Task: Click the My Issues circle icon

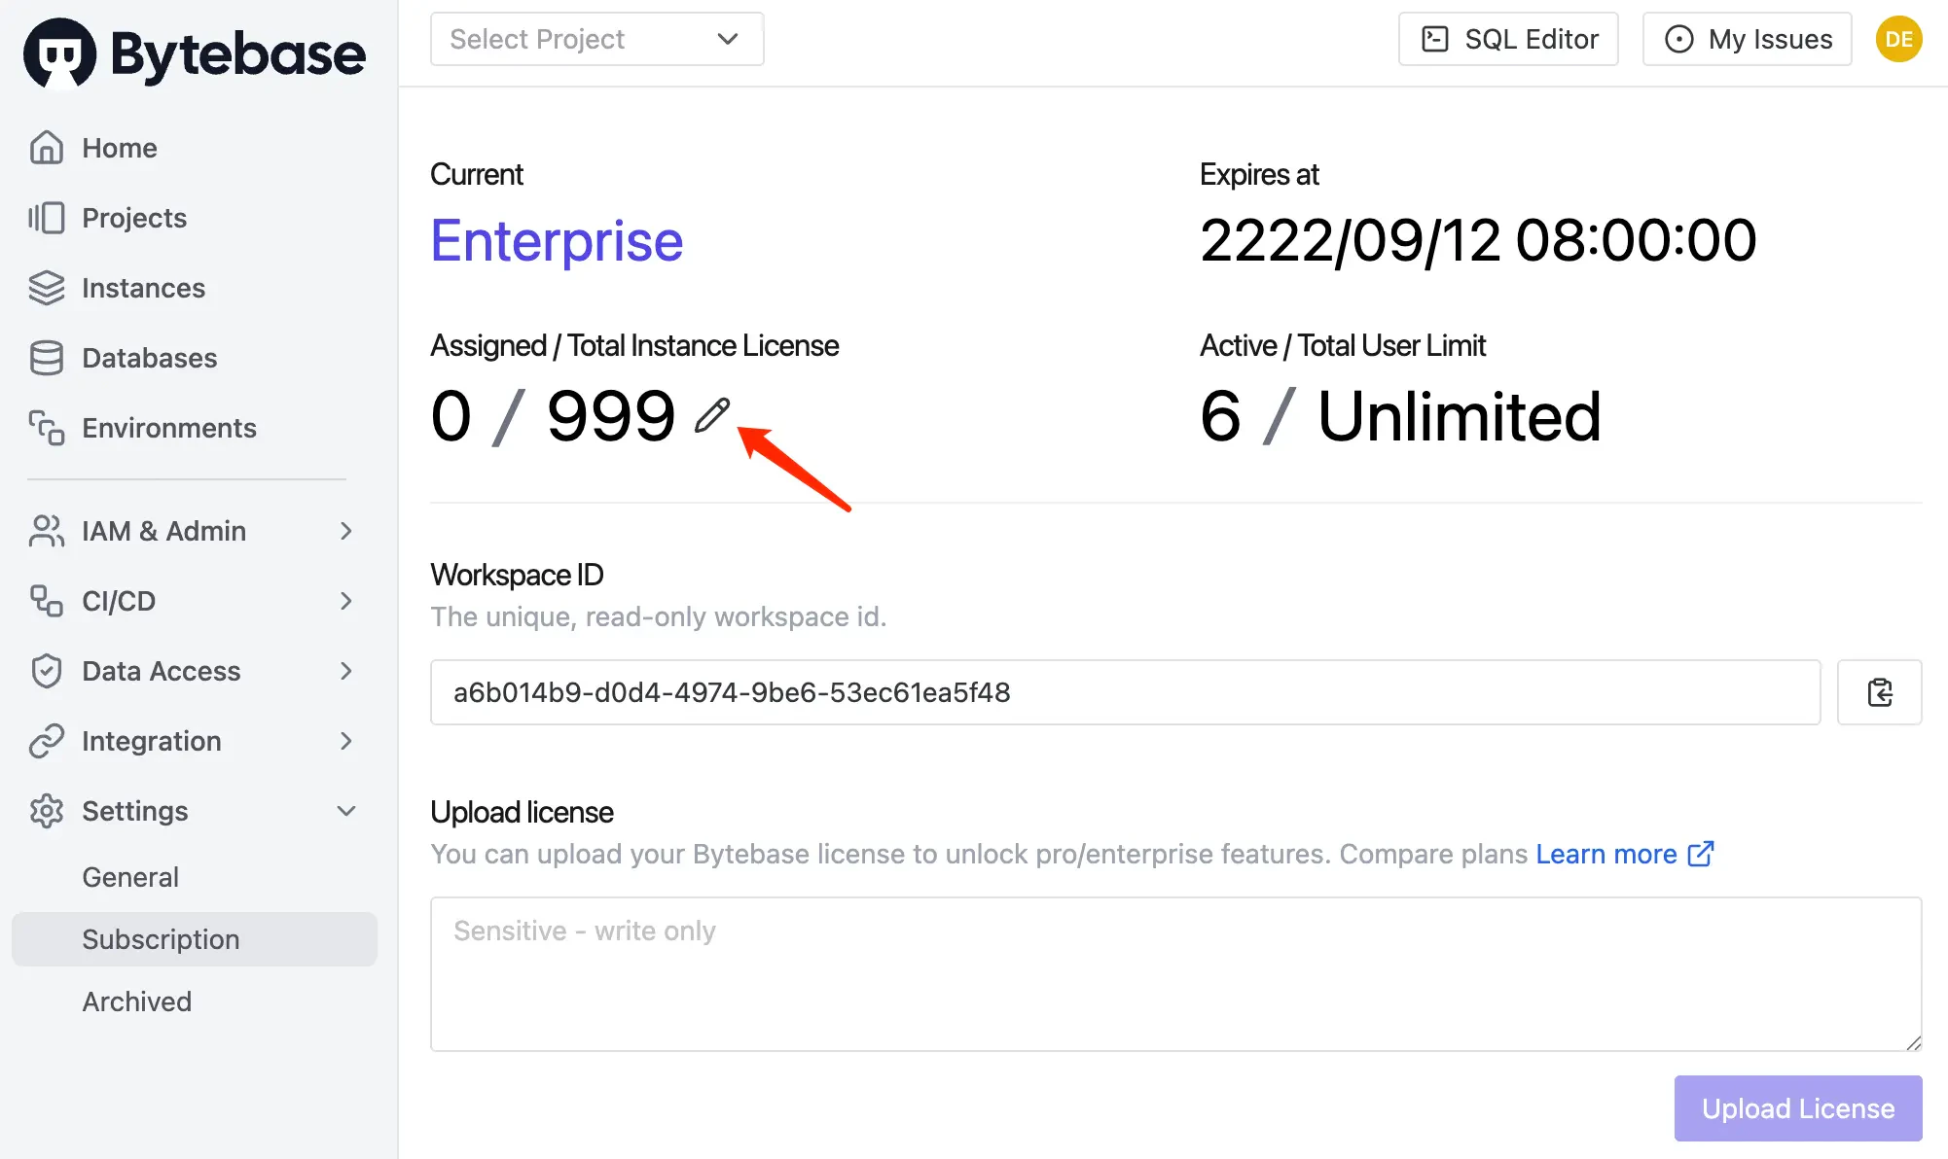Action: coord(1679,38)
